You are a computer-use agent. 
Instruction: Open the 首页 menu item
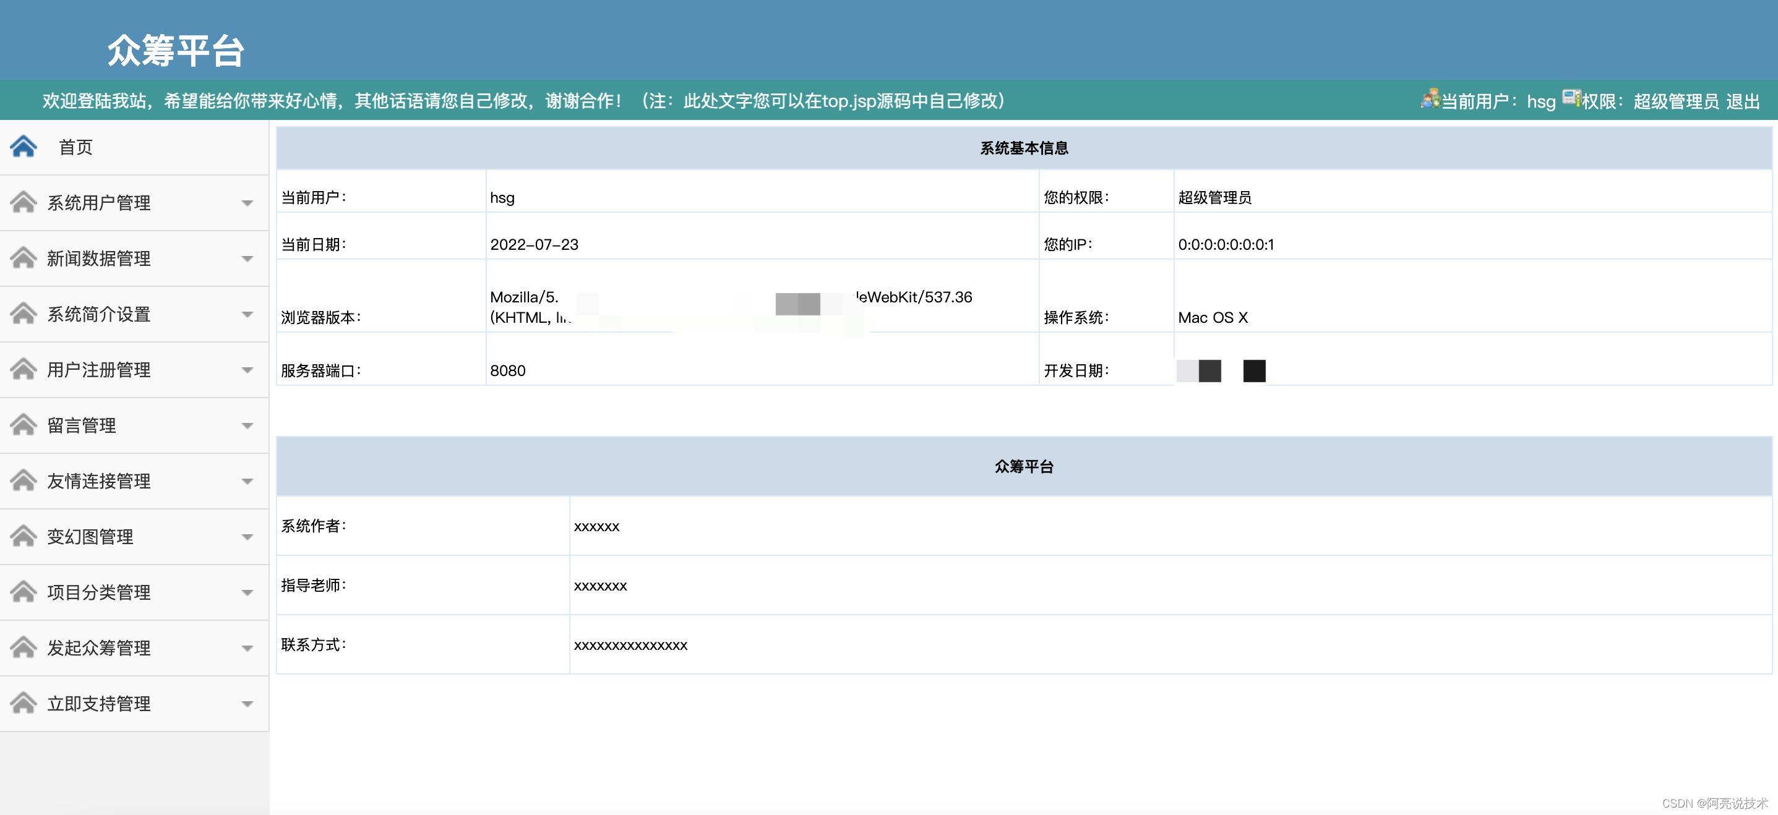[x=76, y=147]
